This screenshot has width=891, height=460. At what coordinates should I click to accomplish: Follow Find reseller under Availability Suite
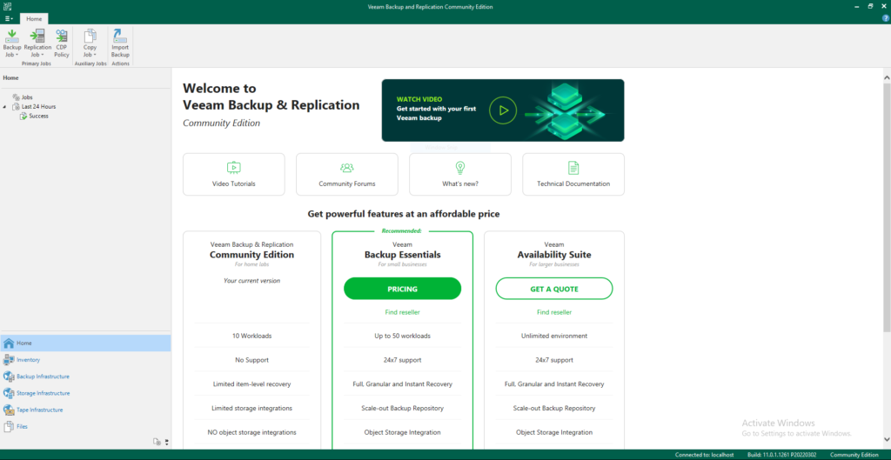pyautogui.click(x=554, y=312)
